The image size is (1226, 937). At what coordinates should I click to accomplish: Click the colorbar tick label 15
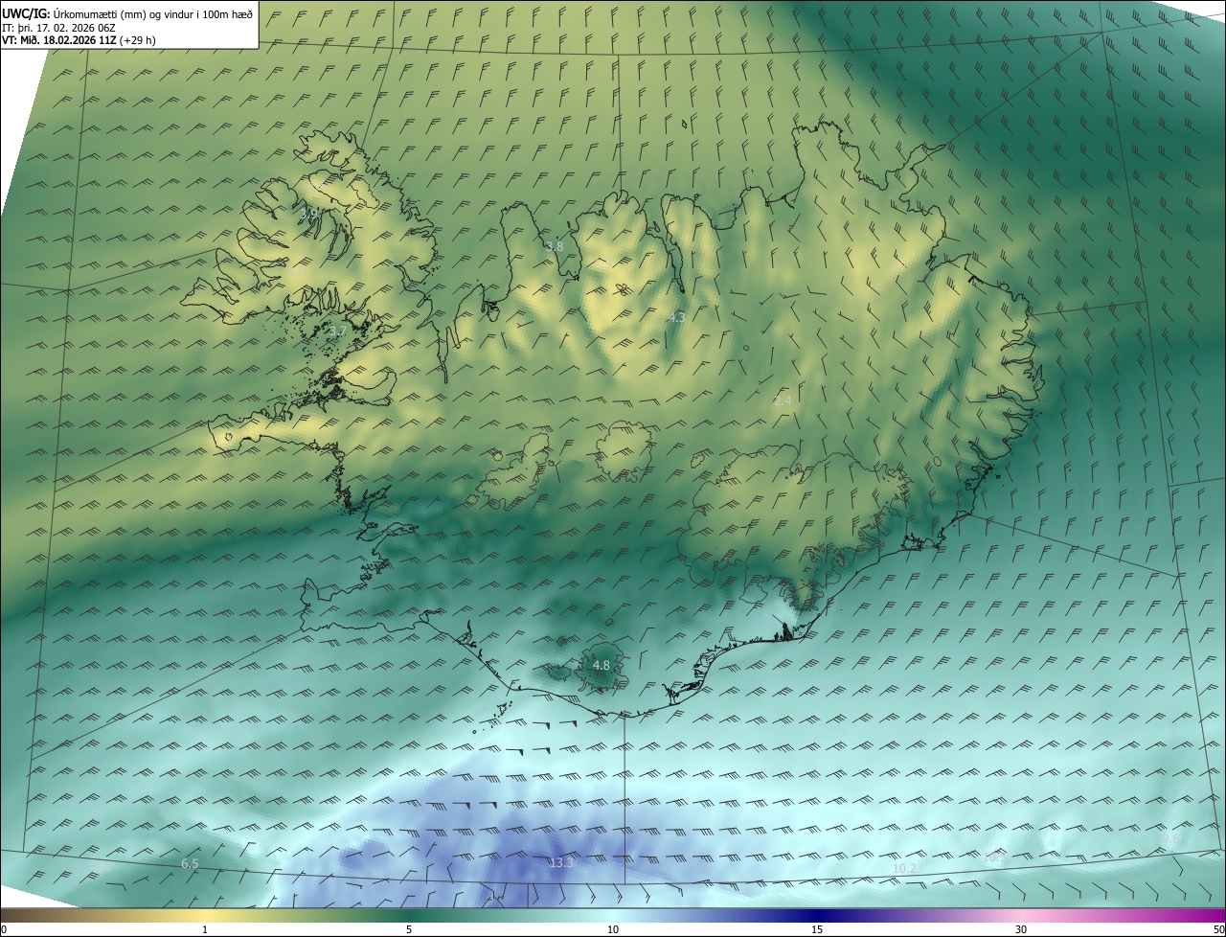[x=817, y=929]
